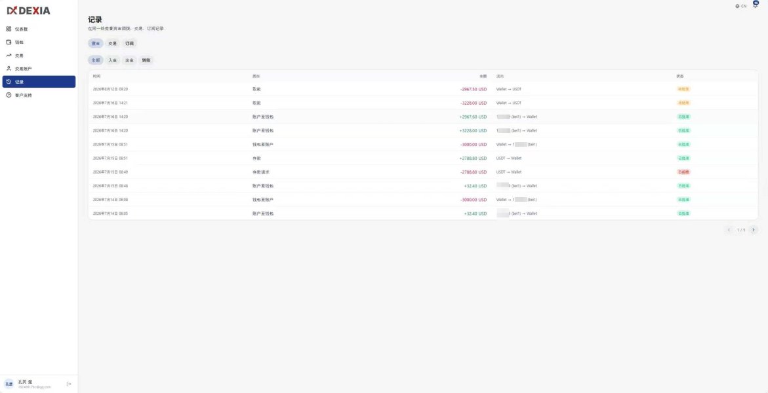Open the CN language selector
The width and height of the screenshot is (768, 393).
point(741,6)
